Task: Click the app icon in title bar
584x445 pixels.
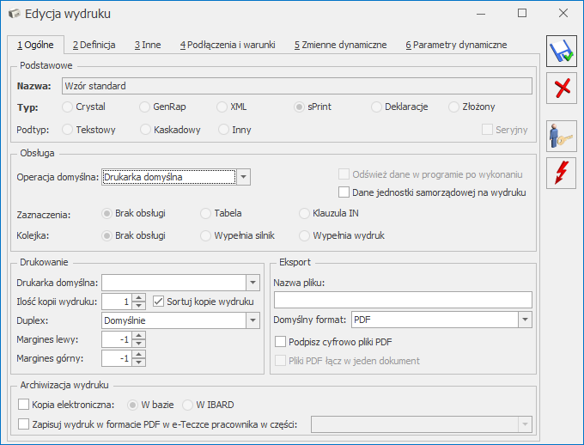Action: [15, 14]
